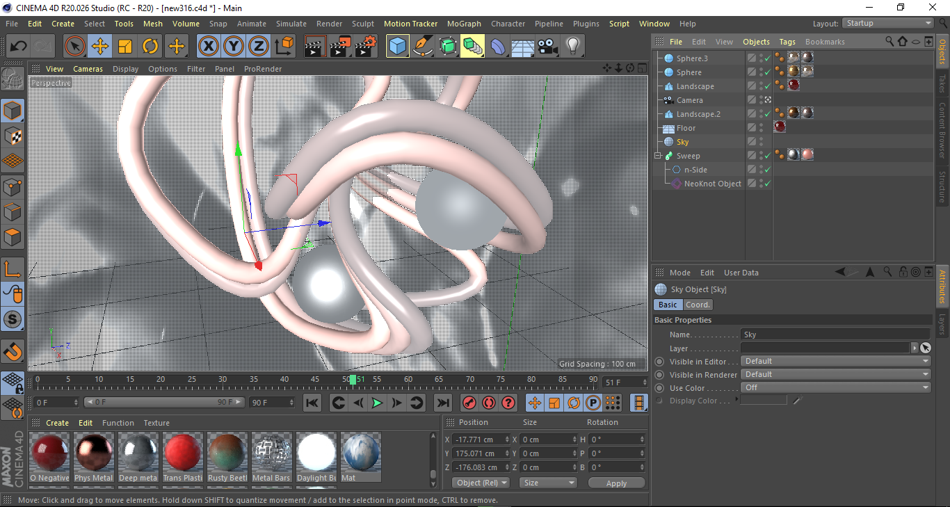950x507 pixels.
Task: Add a Light object from toolbar
Action: pyautogui.click(x=573, y=47)
